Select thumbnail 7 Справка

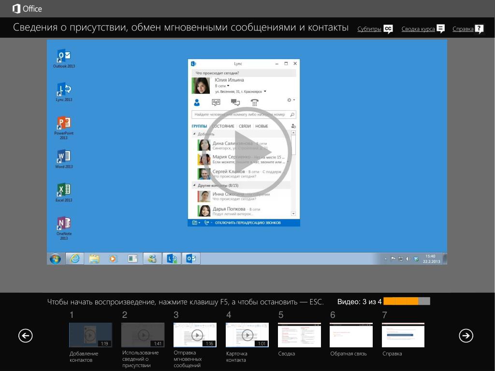click(x=403, y=334)
